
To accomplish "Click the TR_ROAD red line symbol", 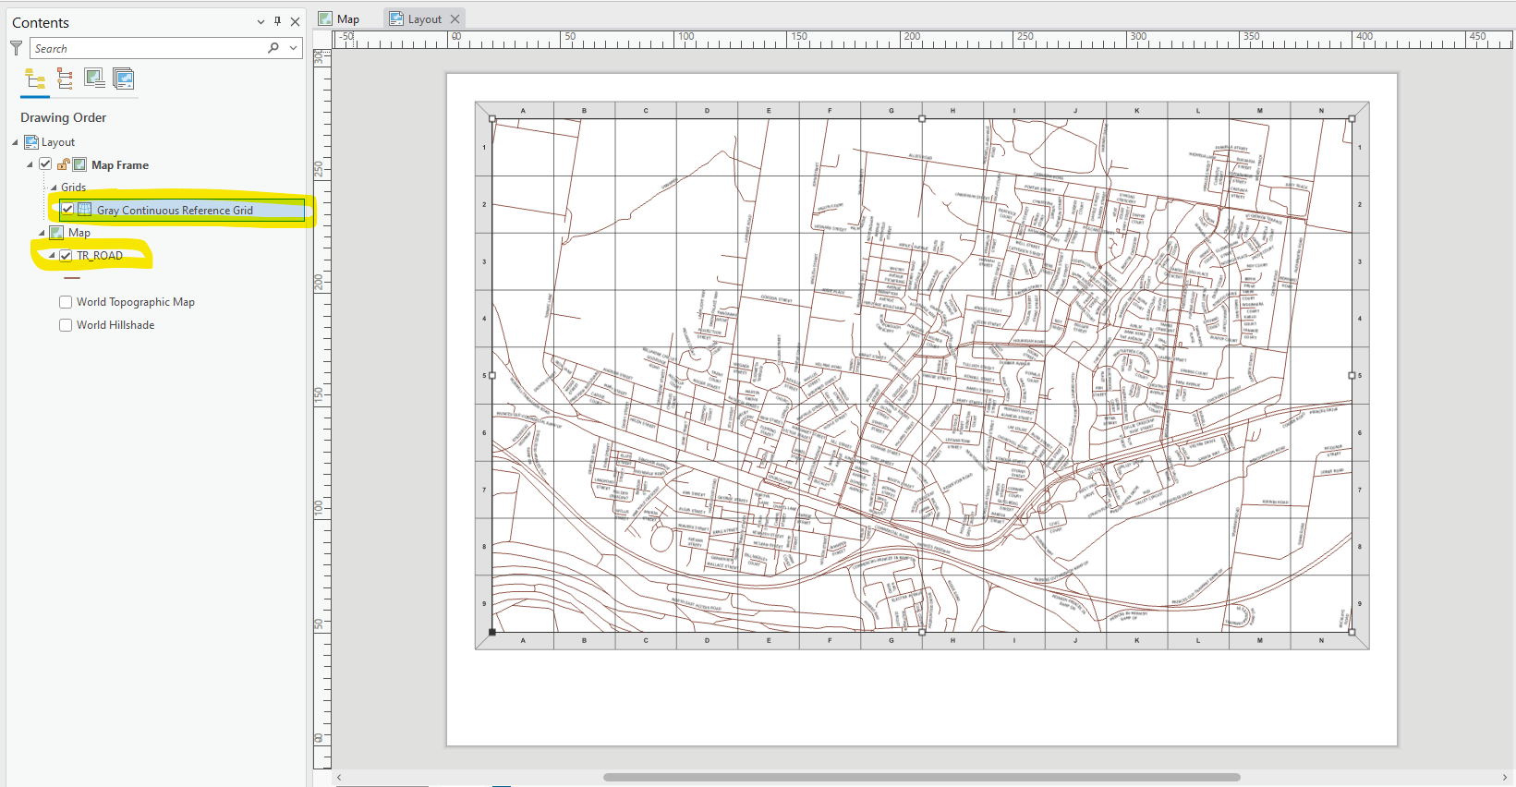I will (72, 278).
